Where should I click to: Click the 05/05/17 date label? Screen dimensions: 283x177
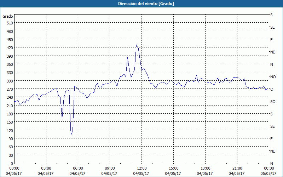pyautogui.click(x=268, y=173)
